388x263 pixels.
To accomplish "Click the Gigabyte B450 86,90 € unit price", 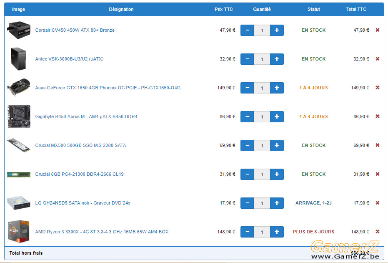I will [228, 116].
